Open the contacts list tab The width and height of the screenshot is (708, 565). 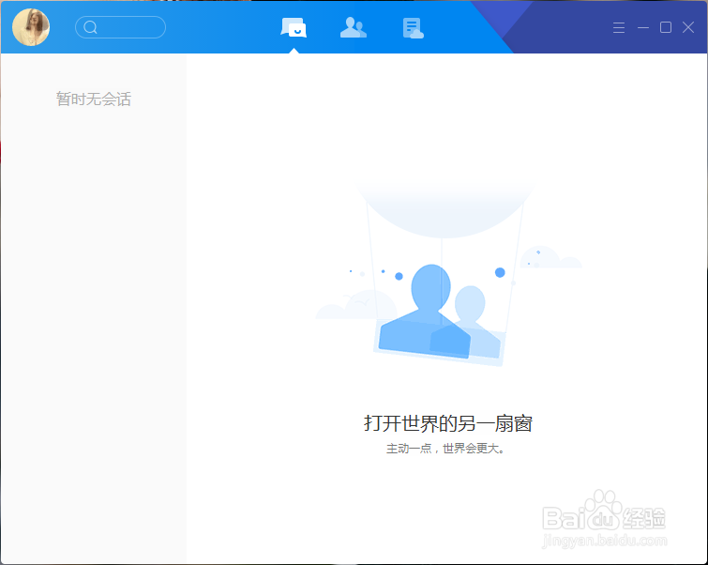point(354,27)
